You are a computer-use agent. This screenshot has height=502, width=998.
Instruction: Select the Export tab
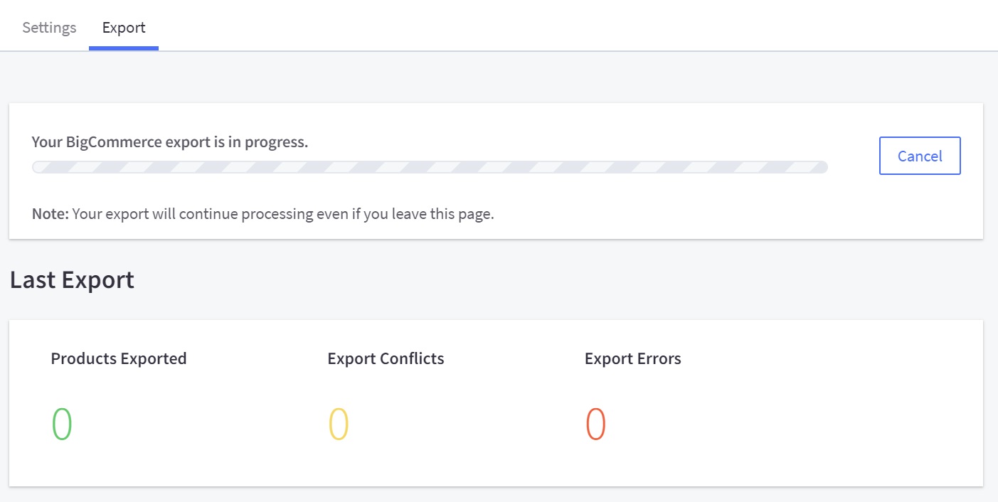click(124, 28)
